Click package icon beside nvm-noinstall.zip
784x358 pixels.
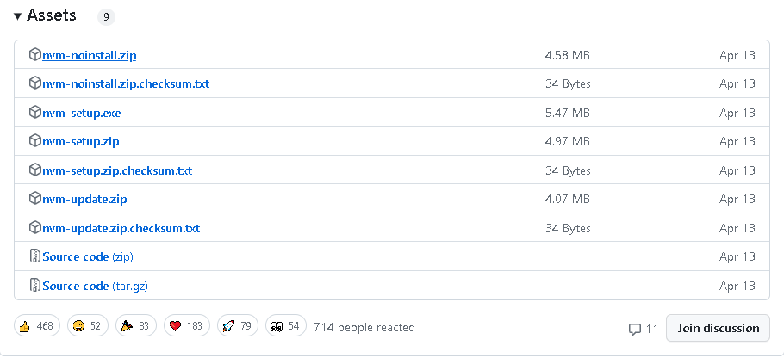pos(35,55)
